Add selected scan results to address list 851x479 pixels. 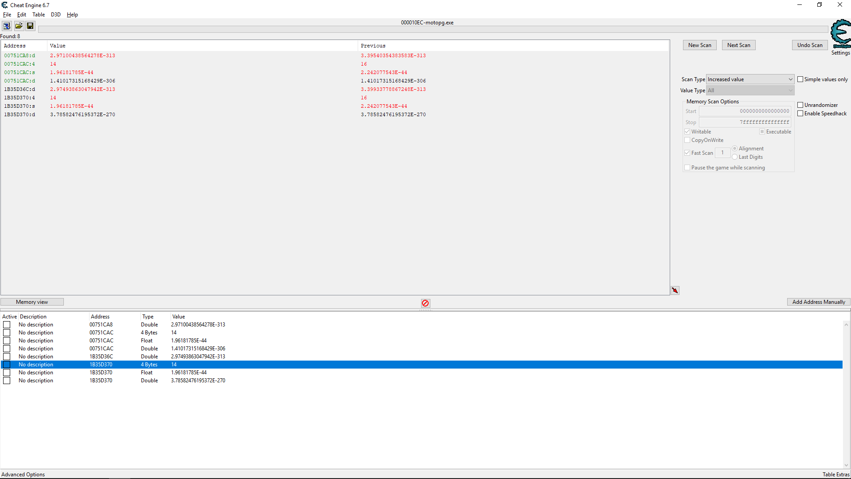click(x=675, y=291)
